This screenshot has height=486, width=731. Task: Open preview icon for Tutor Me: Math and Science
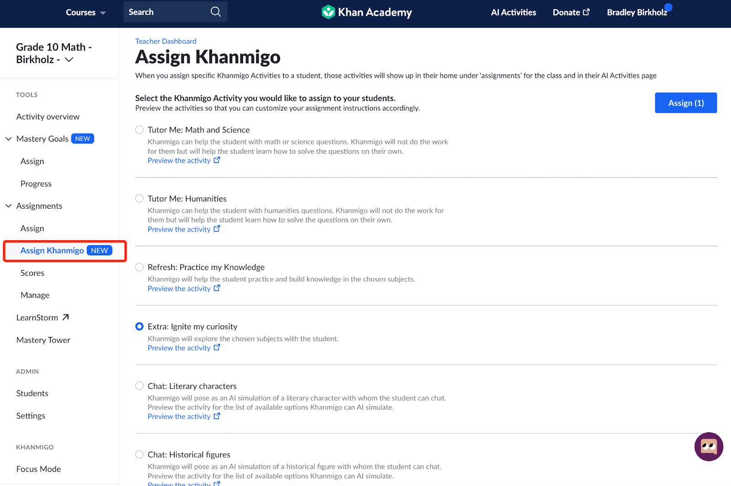click(217, 160)
